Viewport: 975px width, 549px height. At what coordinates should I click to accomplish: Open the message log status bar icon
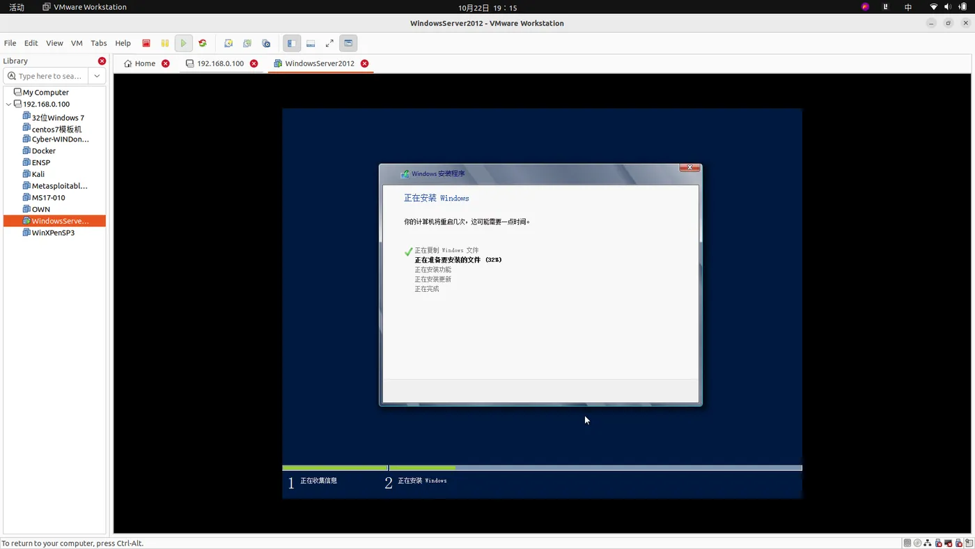pyautogui.click(x=969, y=543)
